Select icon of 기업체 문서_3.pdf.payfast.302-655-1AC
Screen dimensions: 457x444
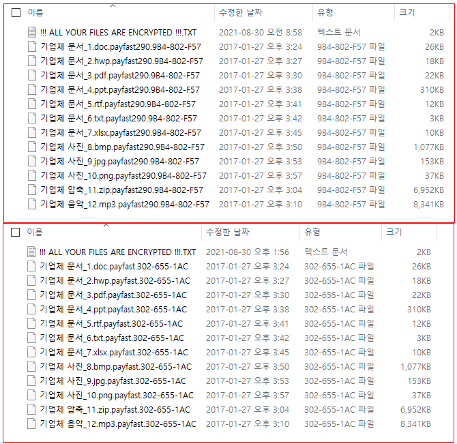click(x=31, y=295)
